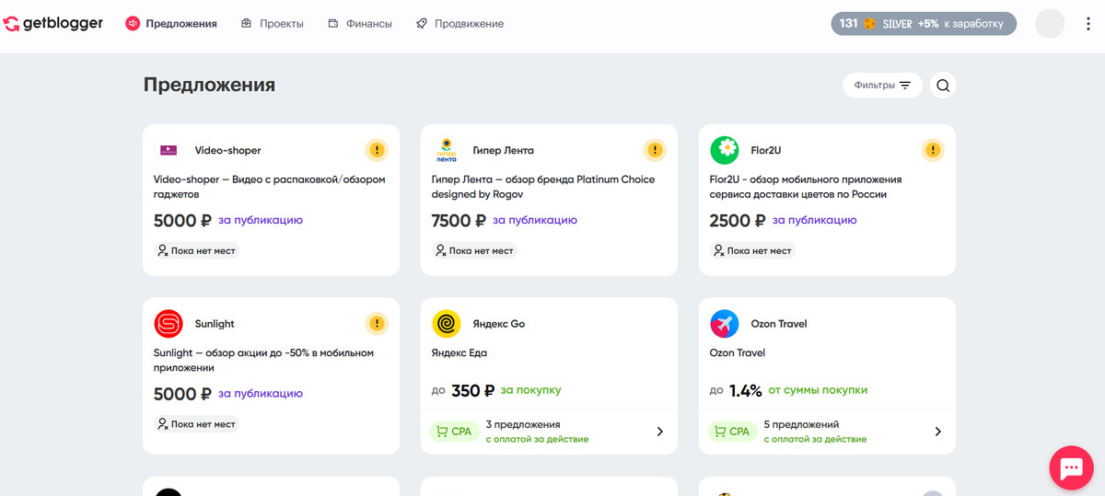Click the warning icon on Гипер Лента card
The height and width of the screenshot is (496, 1105).
654,150
